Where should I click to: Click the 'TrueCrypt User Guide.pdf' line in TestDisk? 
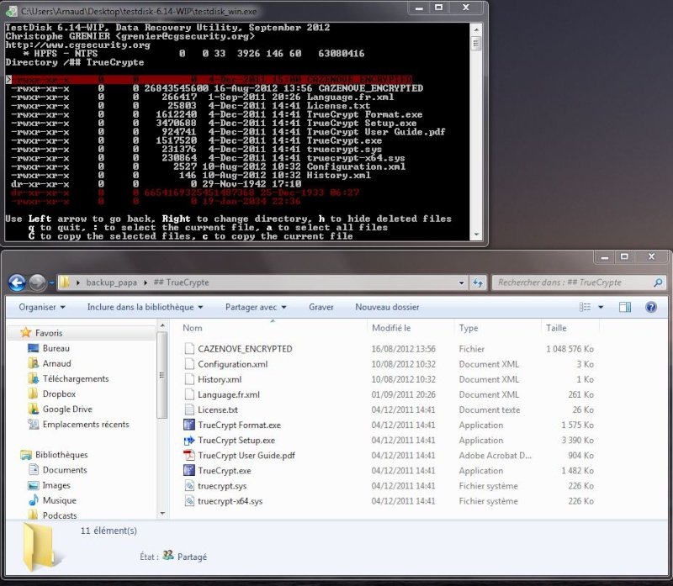(x=228, y=132)
